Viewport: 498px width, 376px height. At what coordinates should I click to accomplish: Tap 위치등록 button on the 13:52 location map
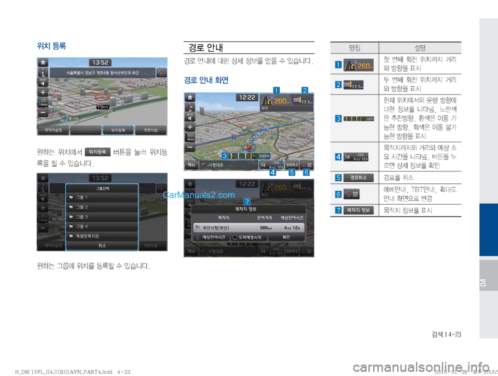[118, 130]
